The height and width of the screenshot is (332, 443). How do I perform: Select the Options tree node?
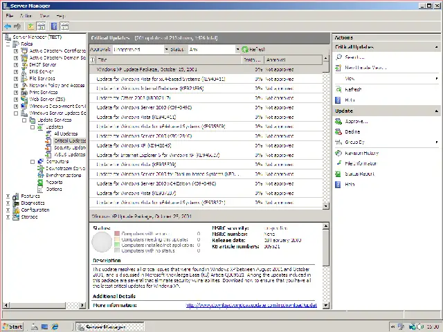(54, 189)
